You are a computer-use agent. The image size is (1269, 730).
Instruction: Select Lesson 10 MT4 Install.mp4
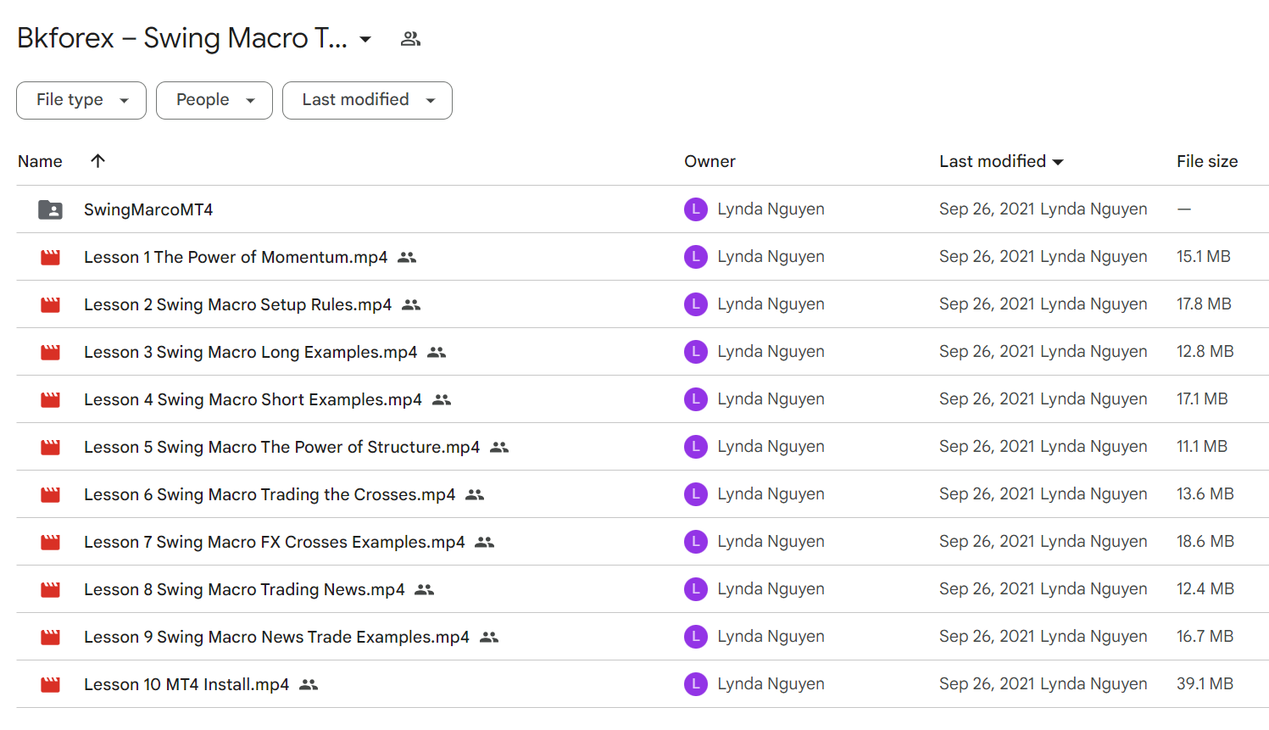tap(186, 684)
